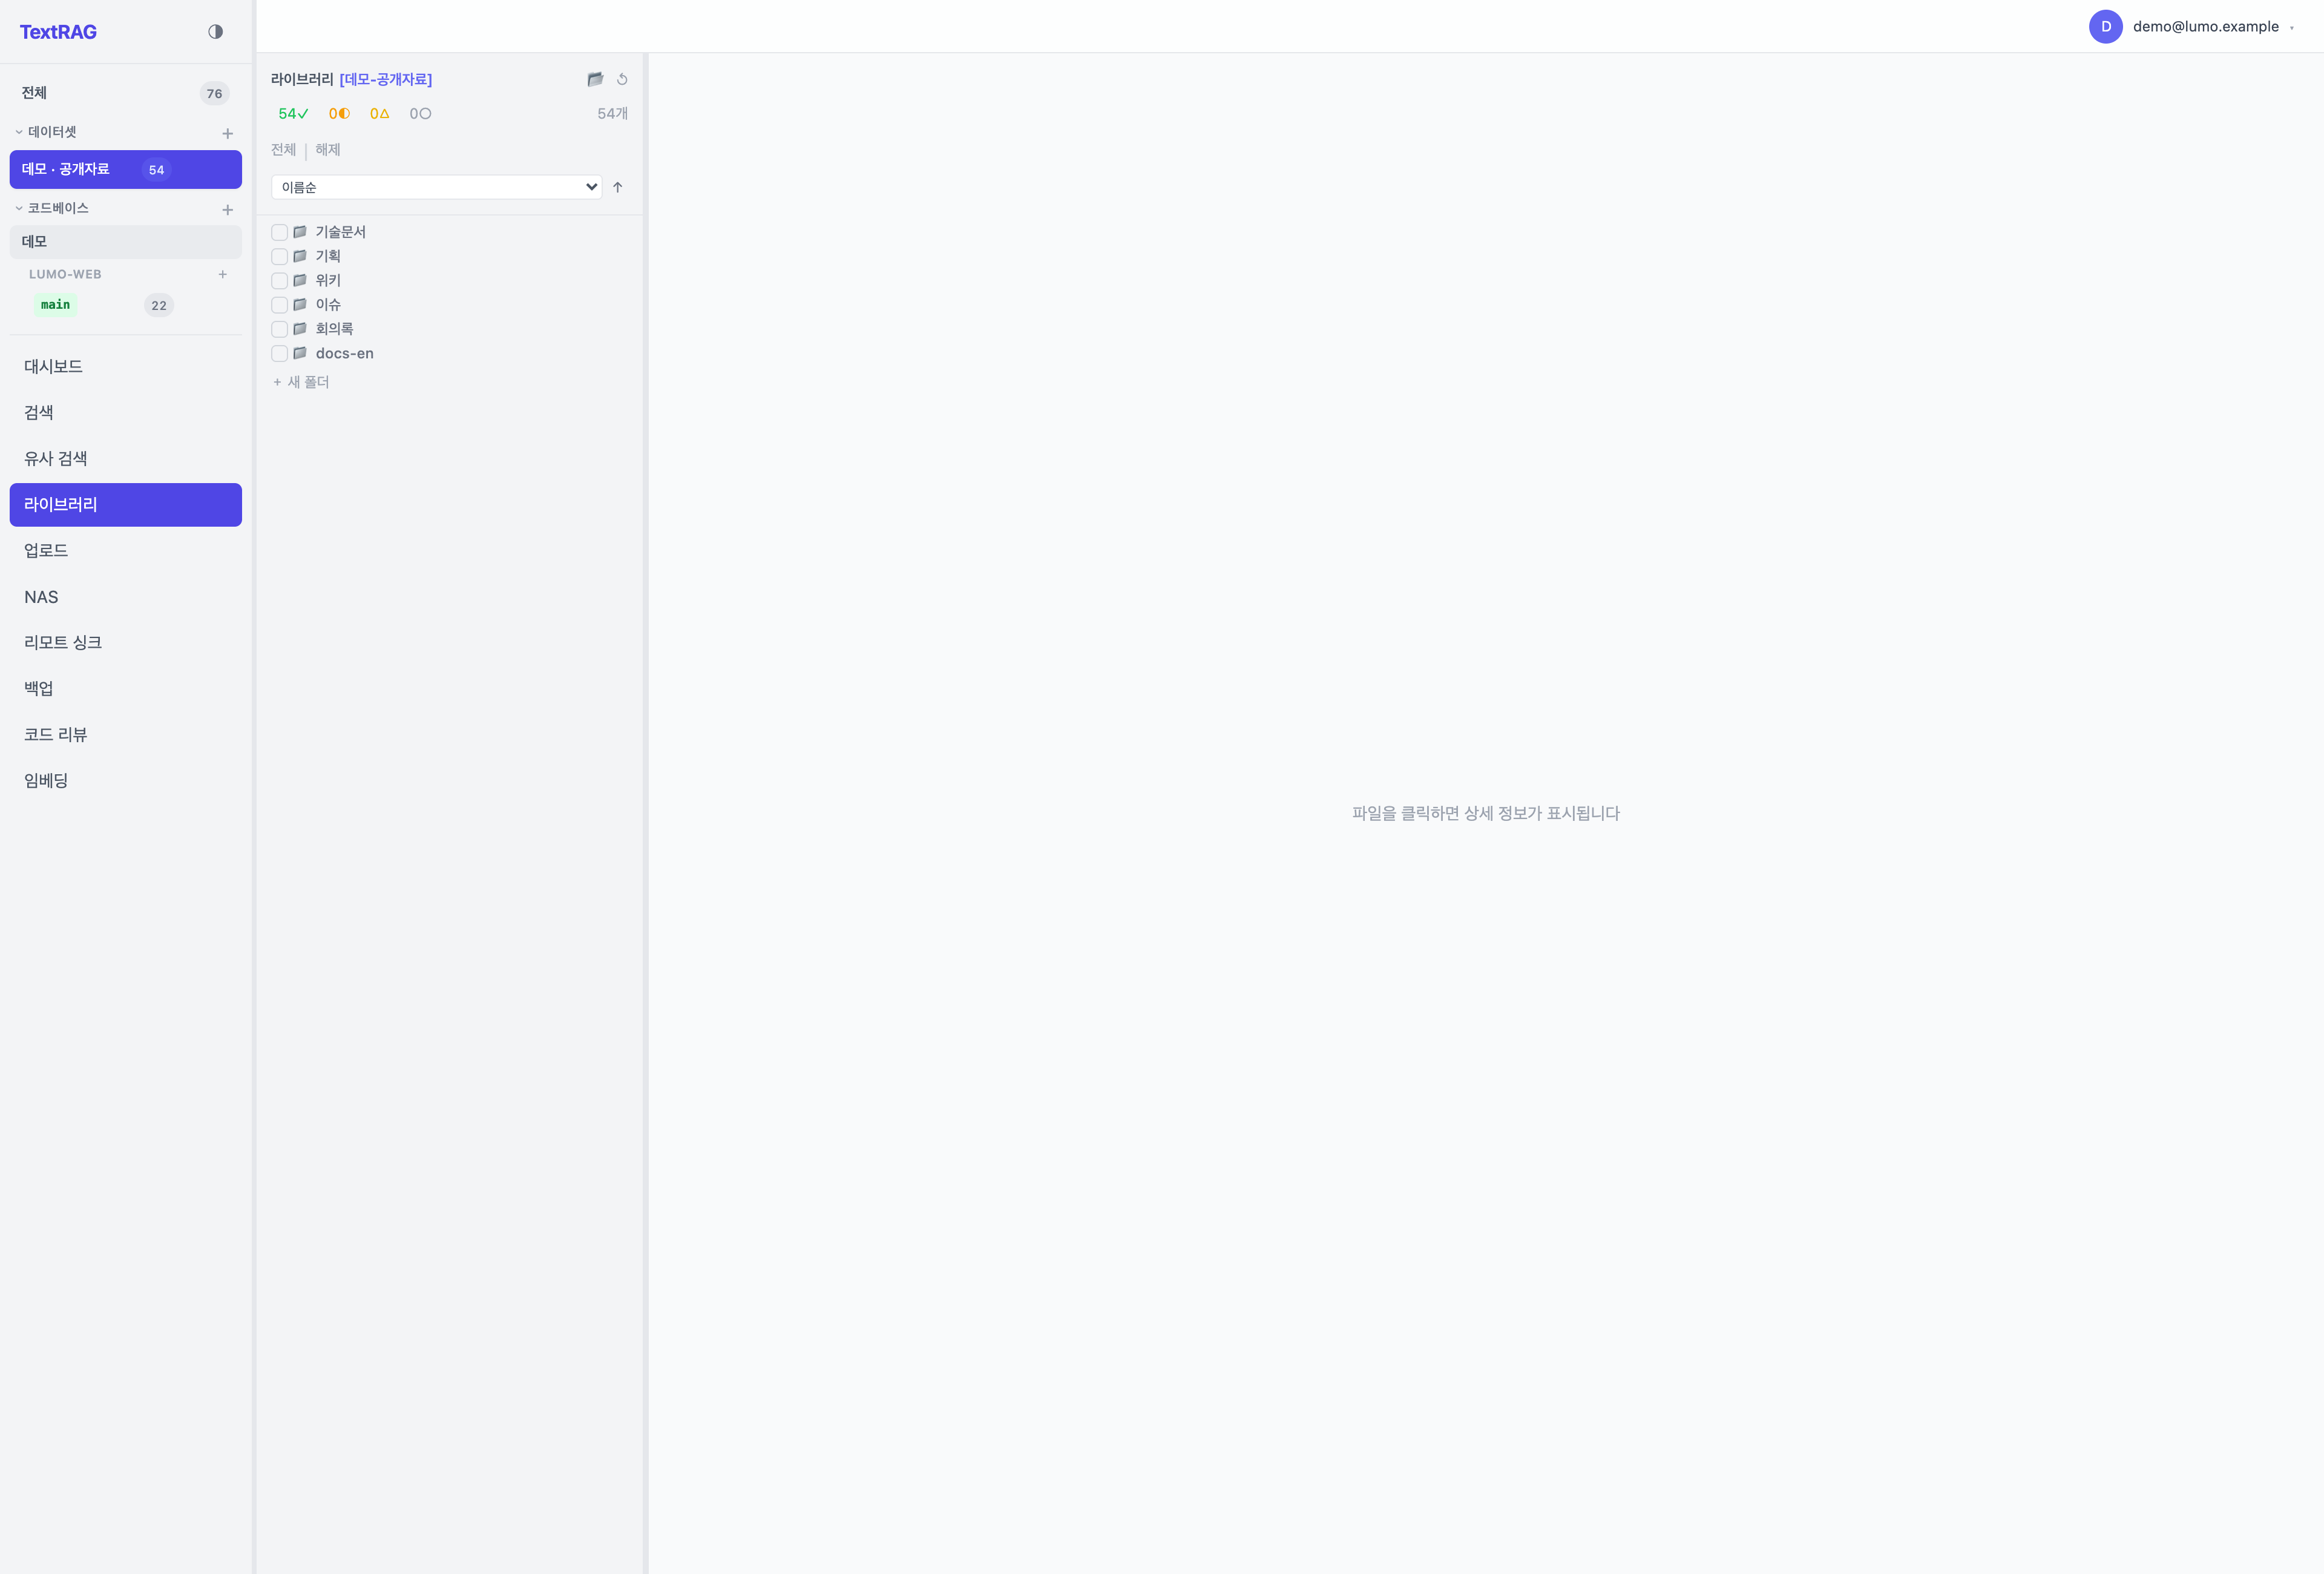
Task: Click the open-folder icon in library header
Action: coord(595,79)
